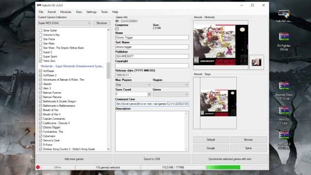Click the Release date field
311x175 pixels.
[x=123, y=75]
